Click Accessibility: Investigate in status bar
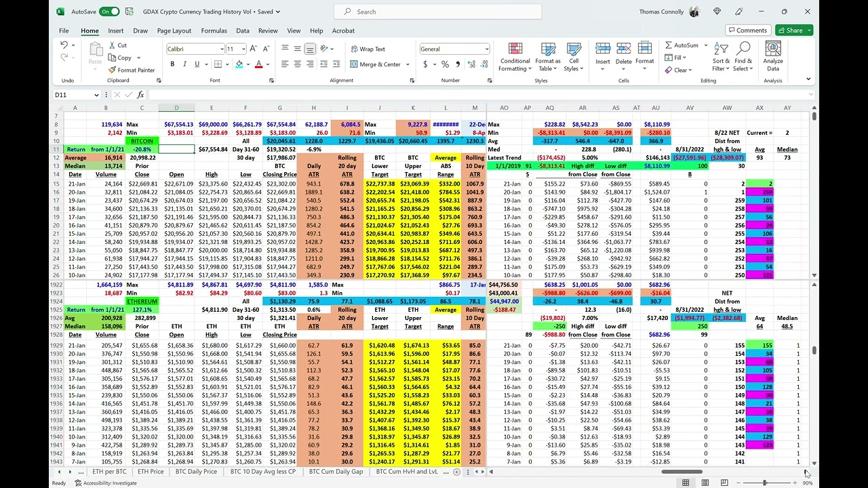The height and width of the screenshot is (488, 868). click(105, 483)
